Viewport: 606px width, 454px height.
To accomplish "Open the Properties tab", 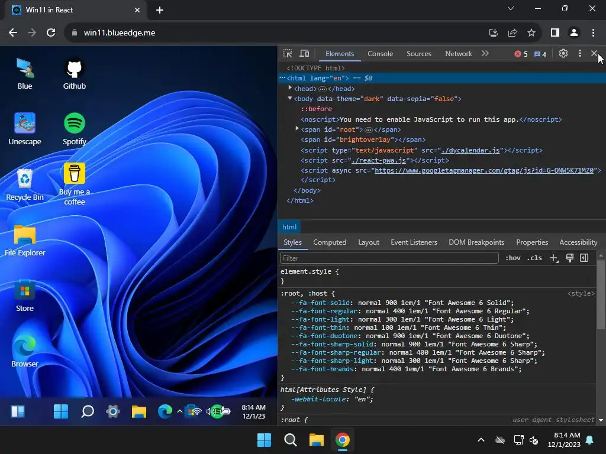I will pyautogui.click(x=532, y=242).
